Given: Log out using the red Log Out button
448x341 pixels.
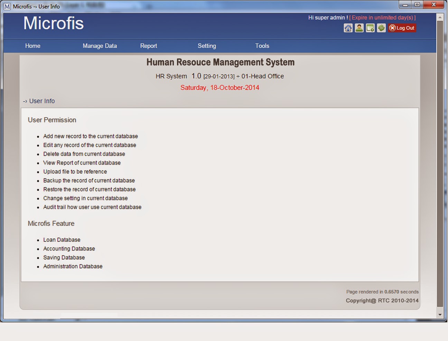Looking at the screenshot, I should (x=402, y=28).
